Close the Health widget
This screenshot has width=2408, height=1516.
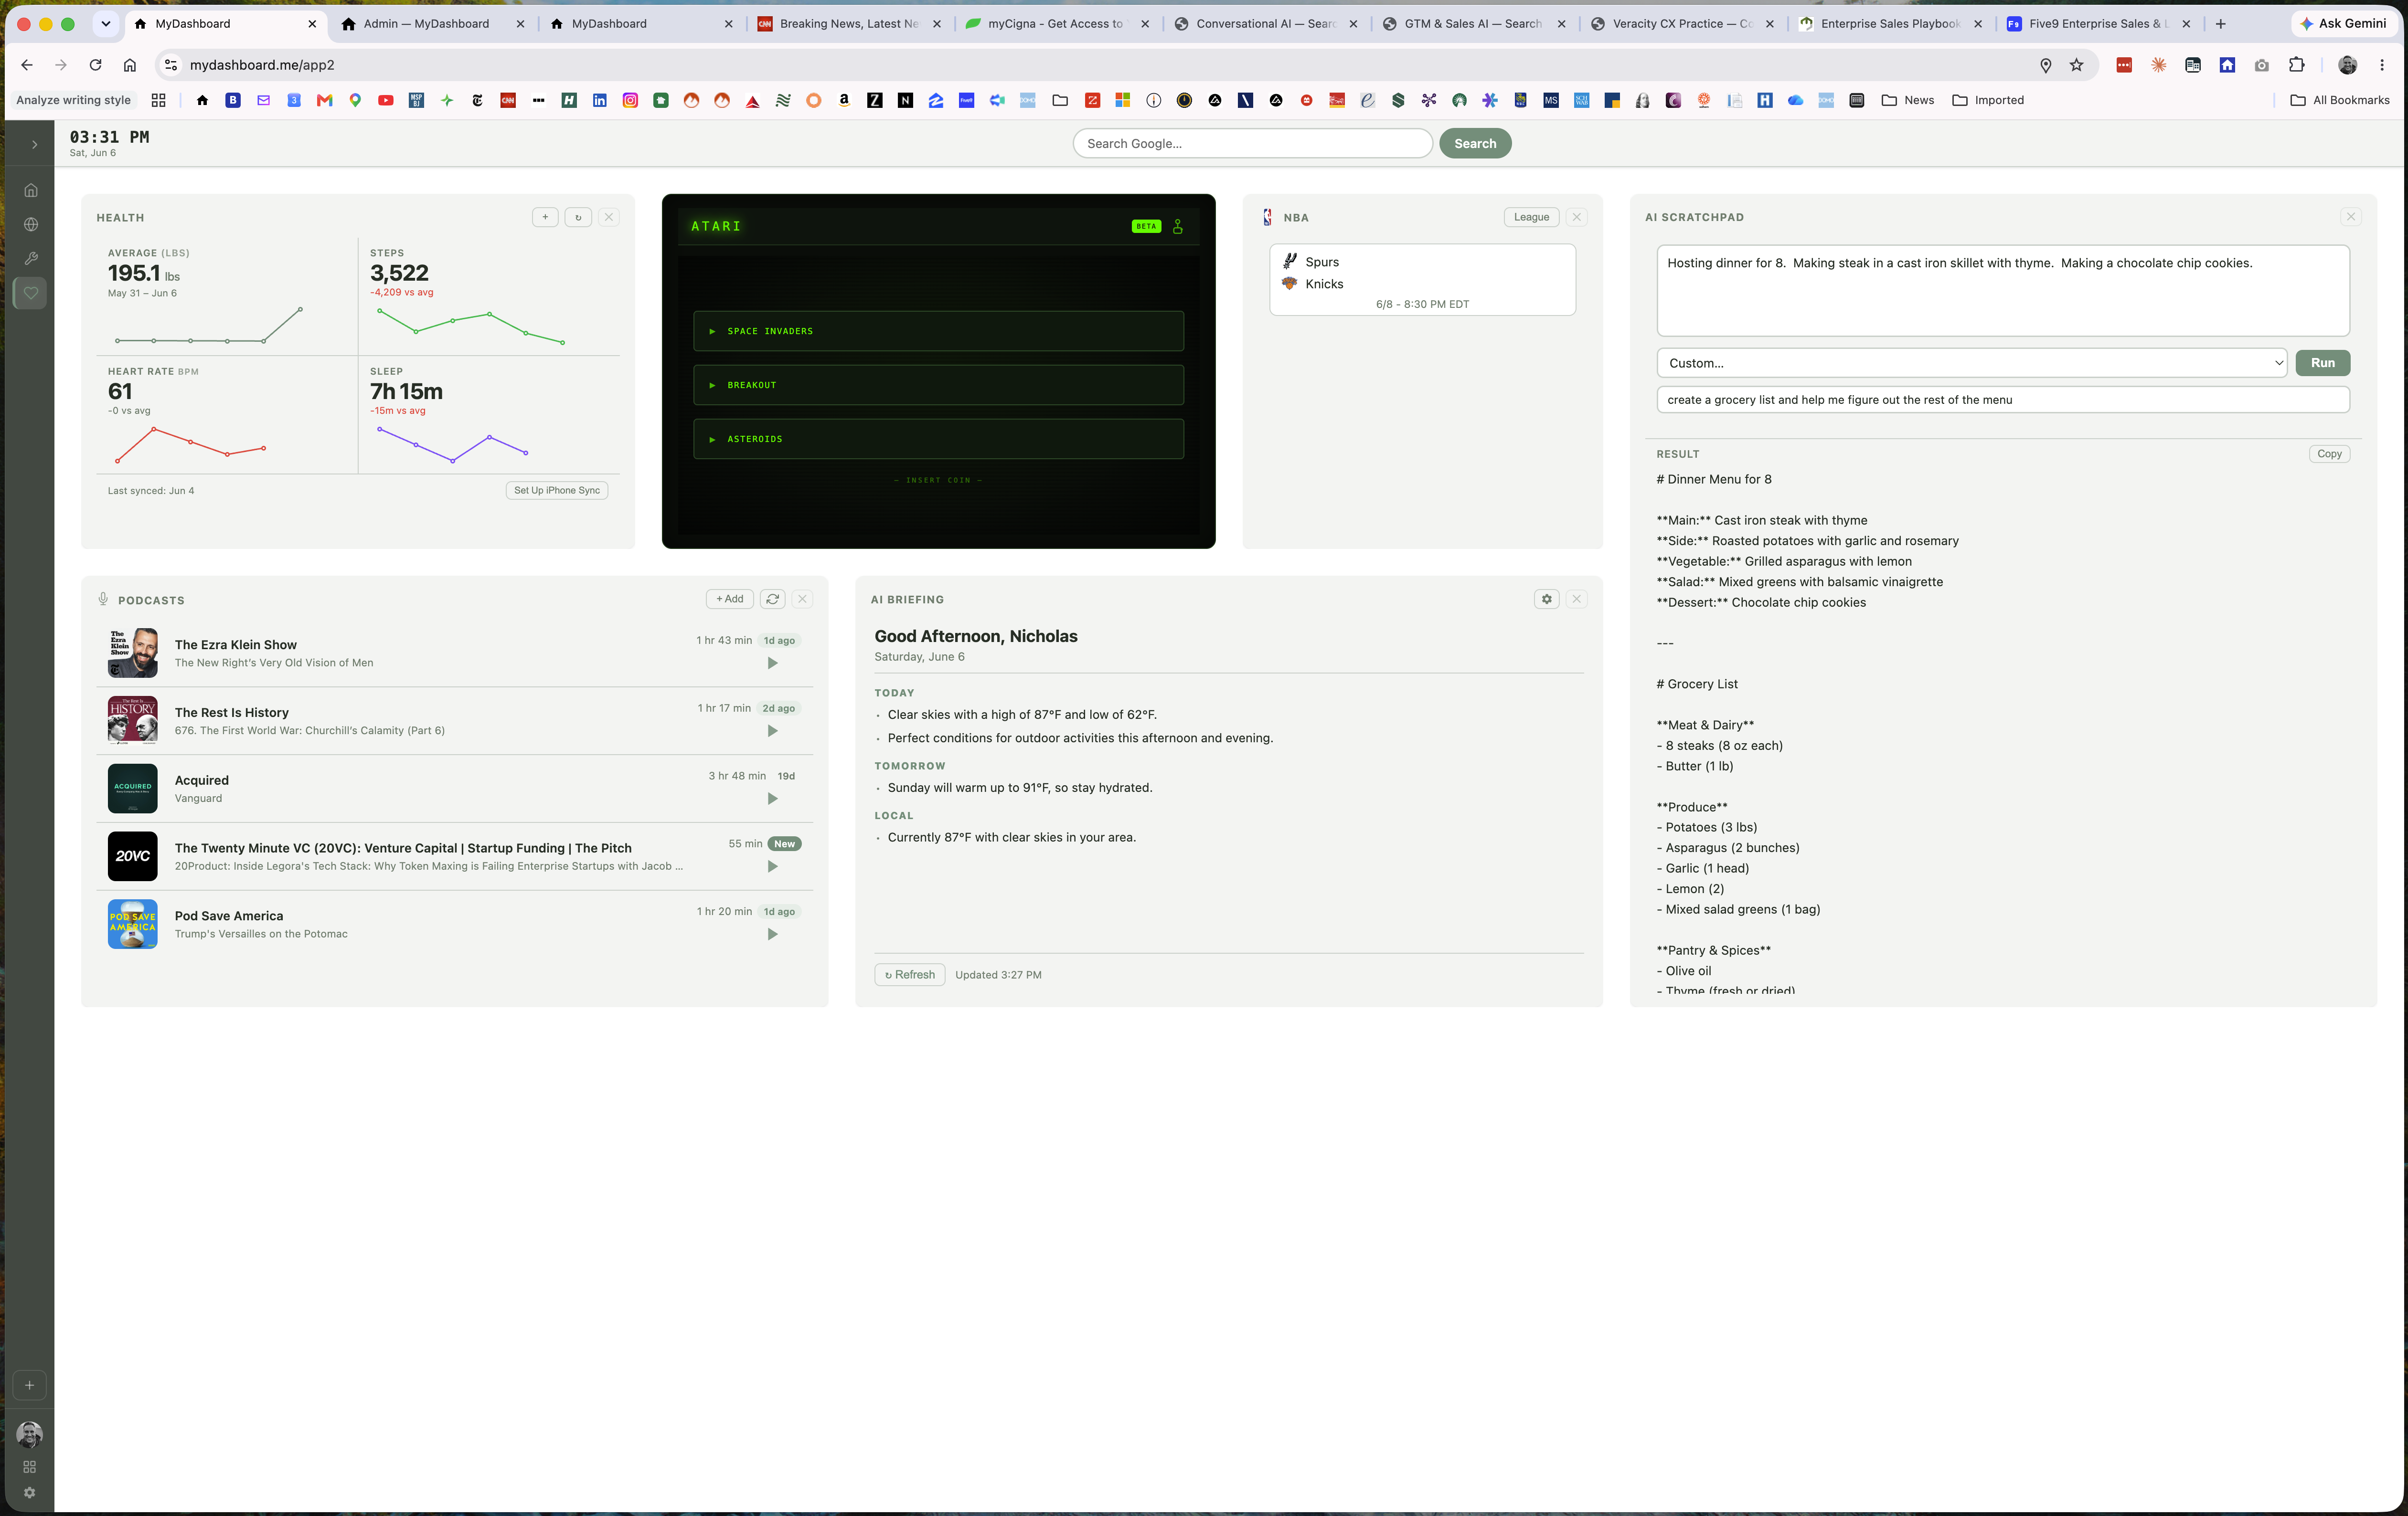point(609,217)
